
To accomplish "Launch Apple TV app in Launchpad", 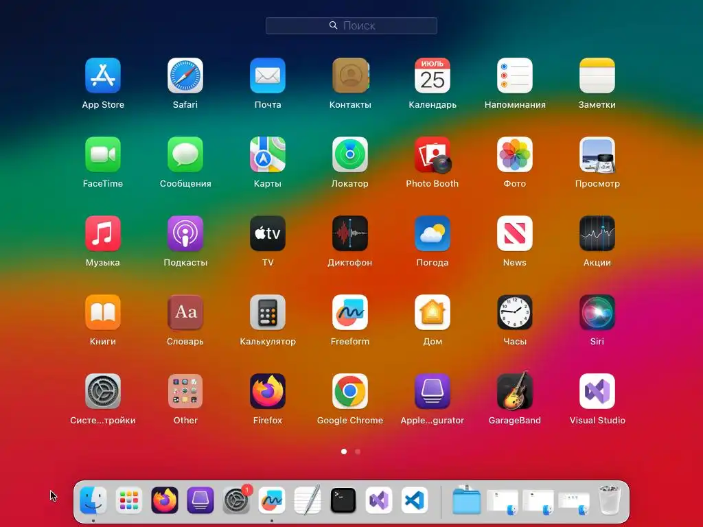I will click(x=268, y=233).
